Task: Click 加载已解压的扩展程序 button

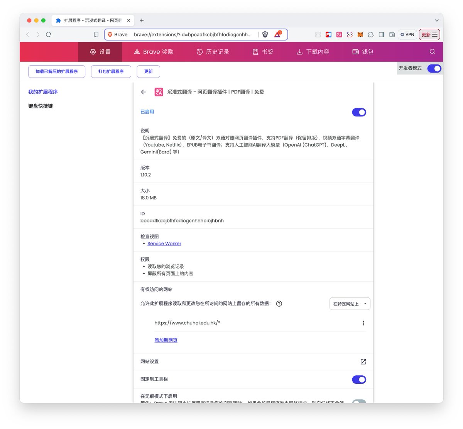Action: 57,71
